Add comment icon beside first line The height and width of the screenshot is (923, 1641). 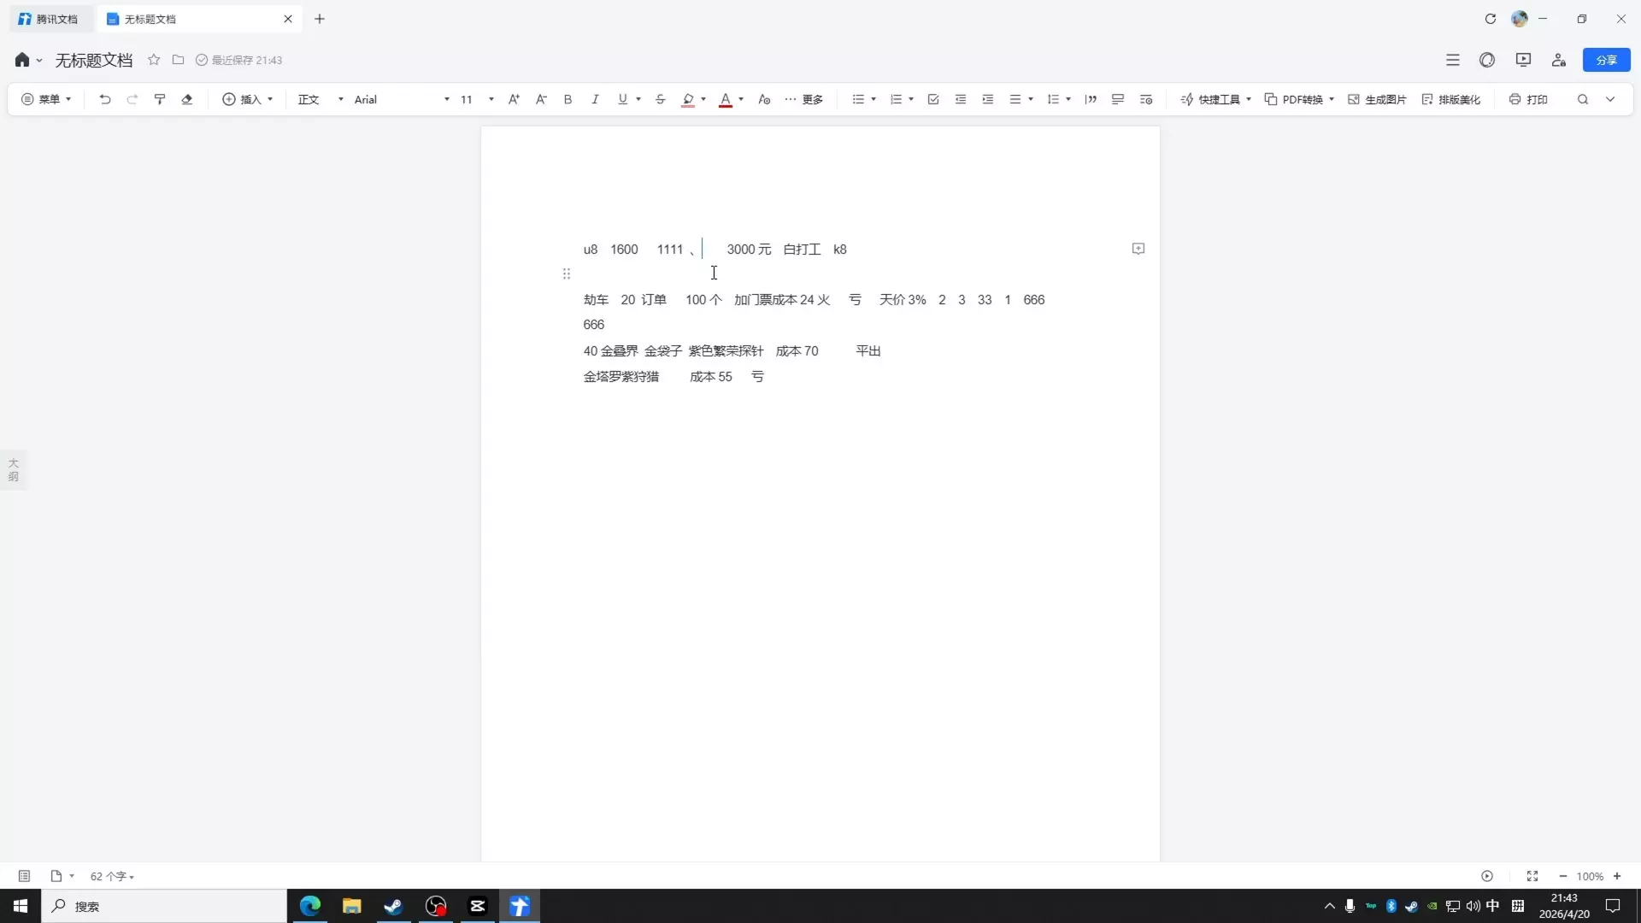pyautogui.click(x=1138, y=249)
